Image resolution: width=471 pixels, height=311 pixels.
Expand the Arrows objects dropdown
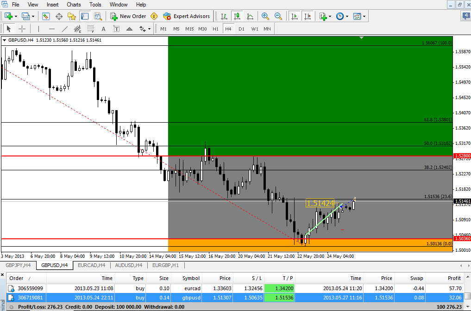[x=149, y=29]
